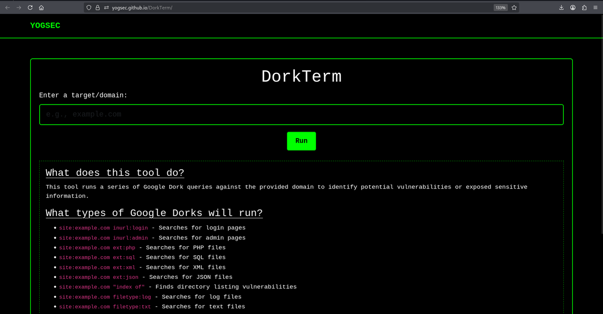Click the 'site:example.com inurl:login' dork text
Image resolution: width=603 pixels, height=314 pixels.
coord(104,228)
